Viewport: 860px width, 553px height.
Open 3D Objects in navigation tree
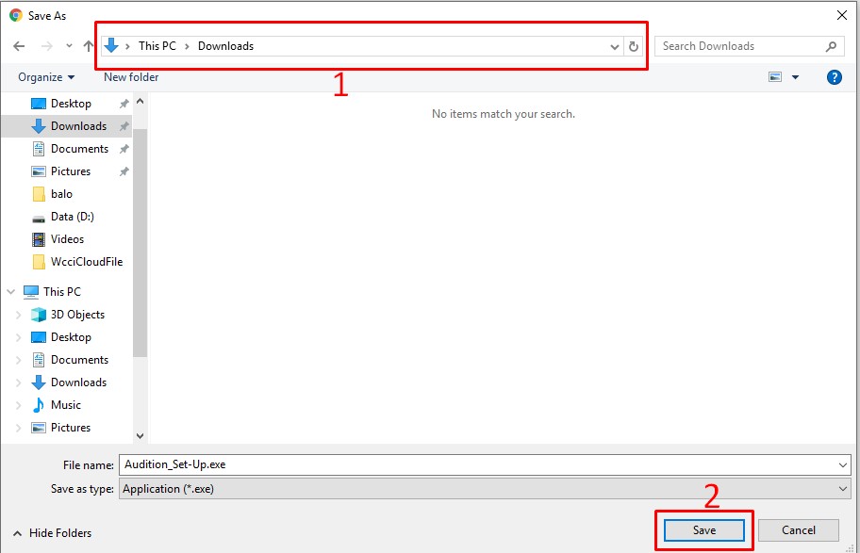pyautogui.click(x=77, y=315)
